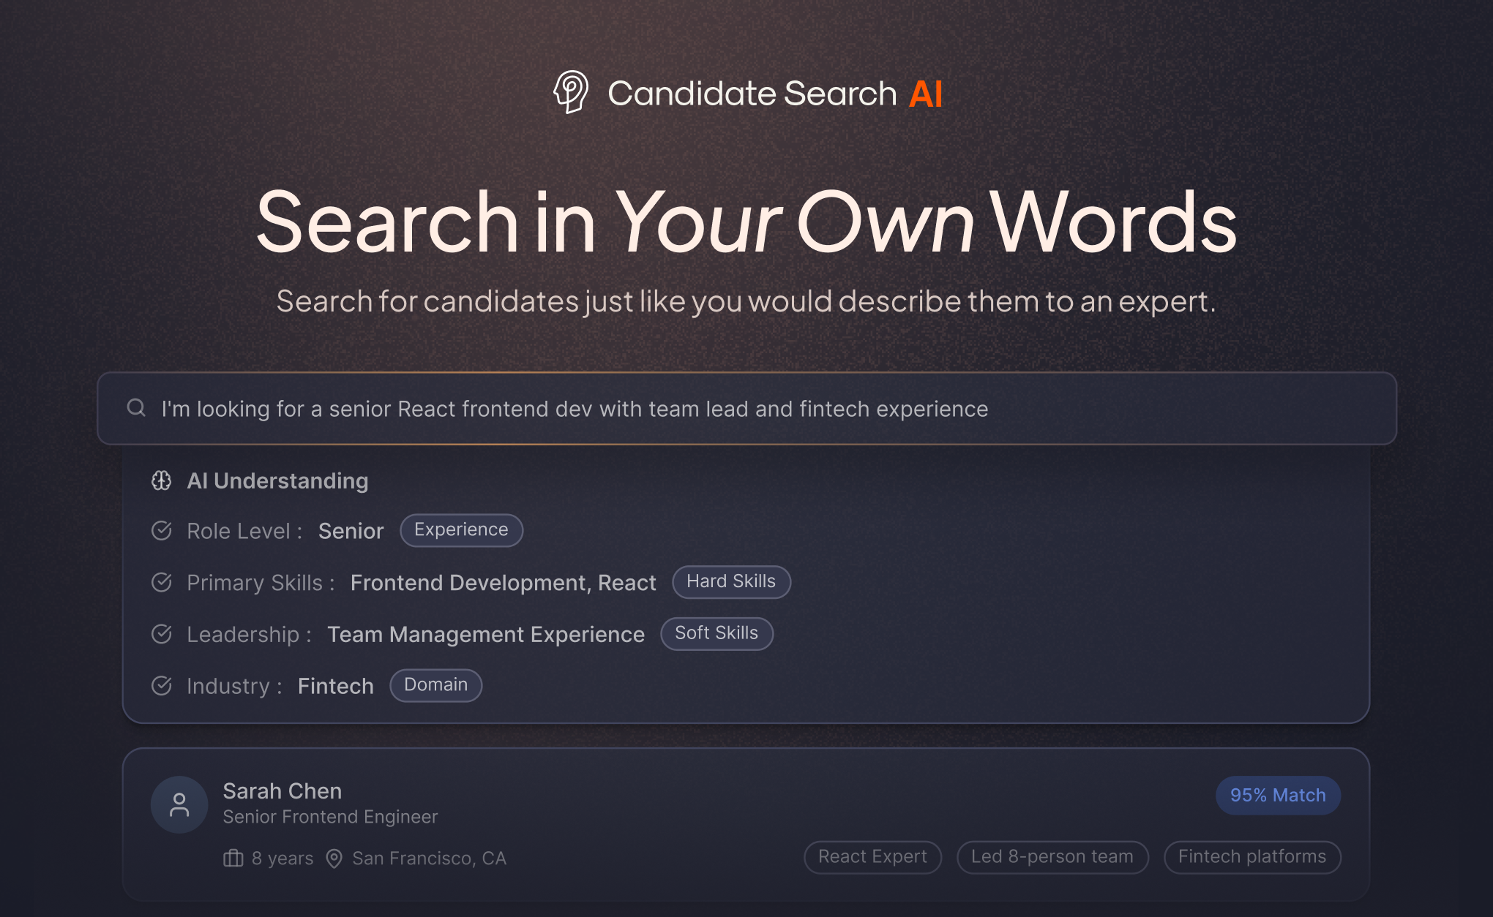Image resolution: width=1493 pixels, height=917 pixels.
Task: Click the location pin icon by San Francisco
Action: coord(334,858)
